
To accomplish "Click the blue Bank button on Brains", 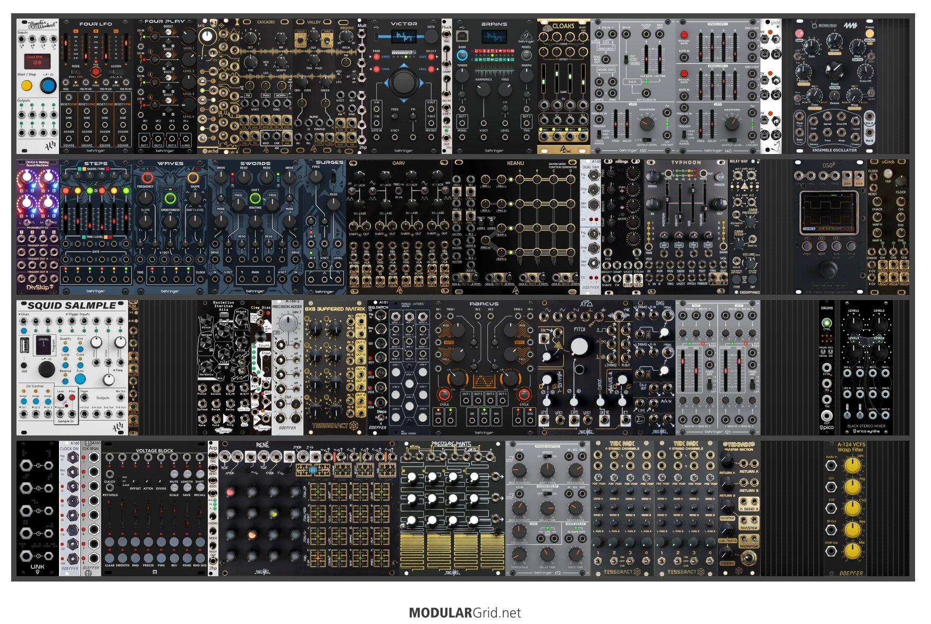I will pos(462,55).
